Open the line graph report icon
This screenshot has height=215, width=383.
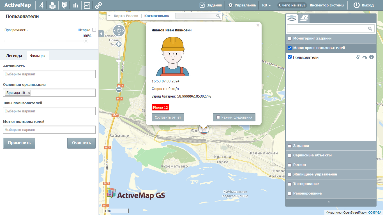(87, 5)
